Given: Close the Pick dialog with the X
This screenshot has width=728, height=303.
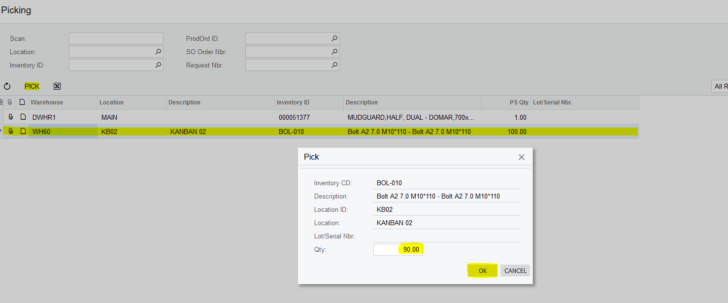Looking at the screenshot, I should (x=522, y=157).
